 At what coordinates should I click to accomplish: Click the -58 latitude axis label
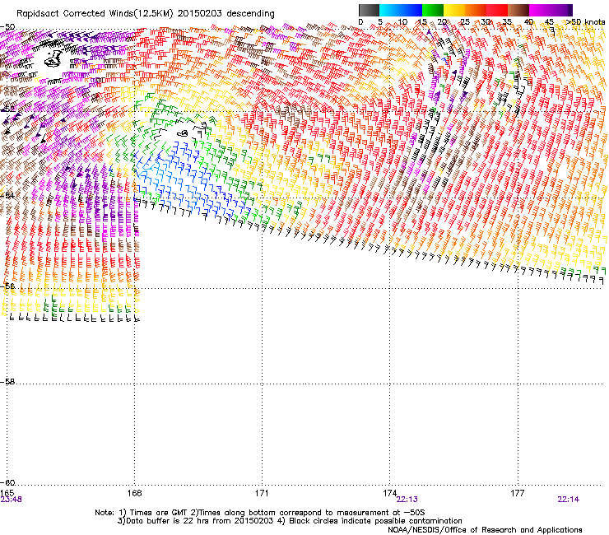7,382
